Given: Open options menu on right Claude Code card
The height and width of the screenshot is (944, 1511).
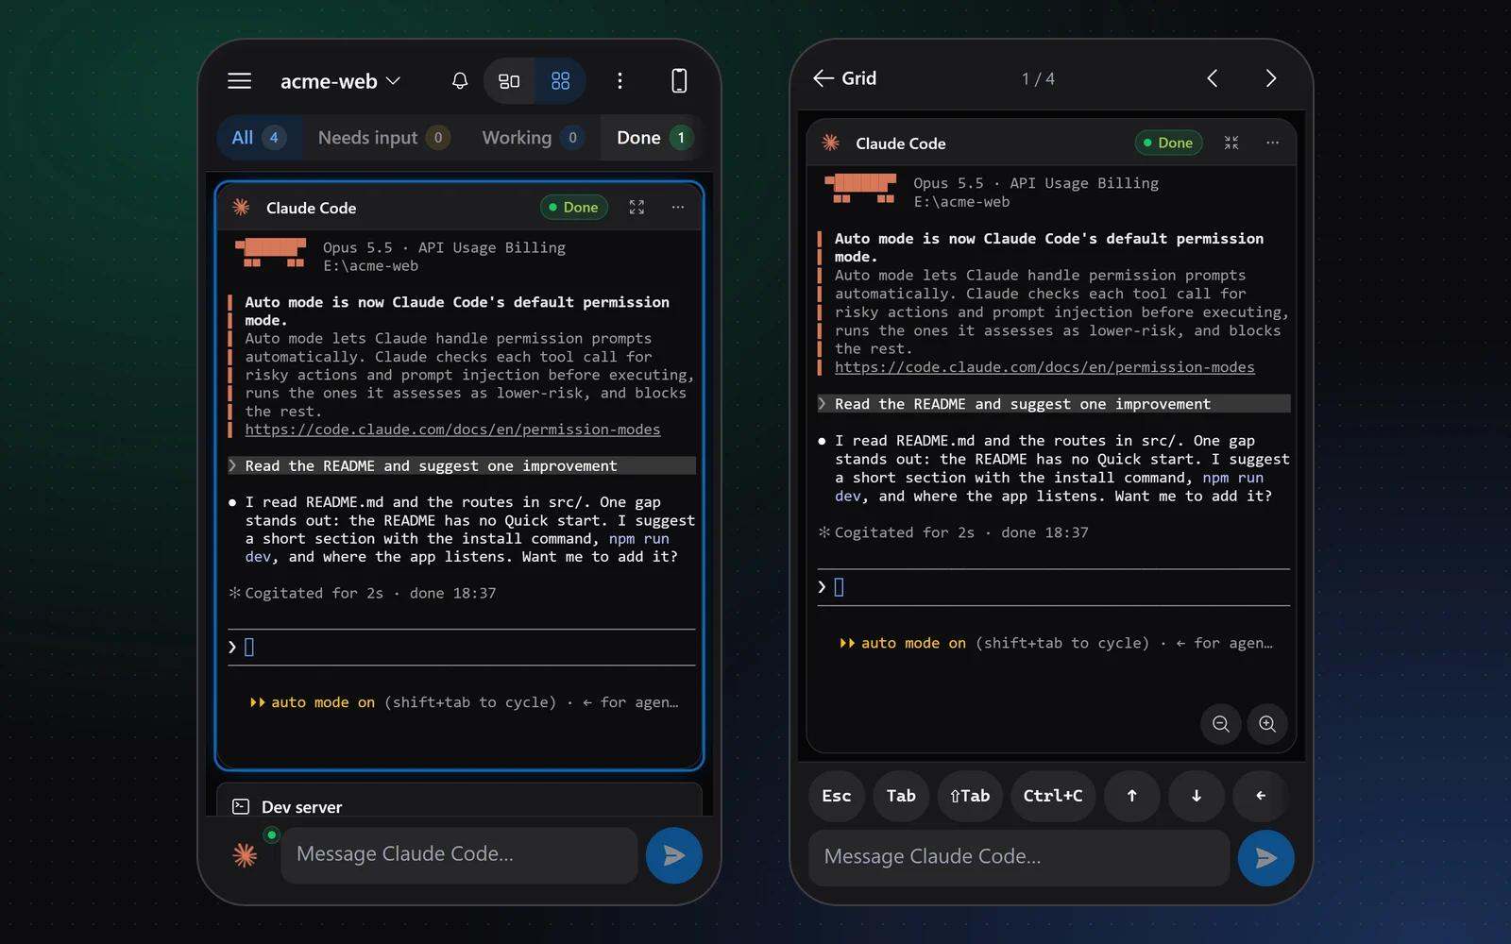Looking at the screenshot, I should [1273, 143].
